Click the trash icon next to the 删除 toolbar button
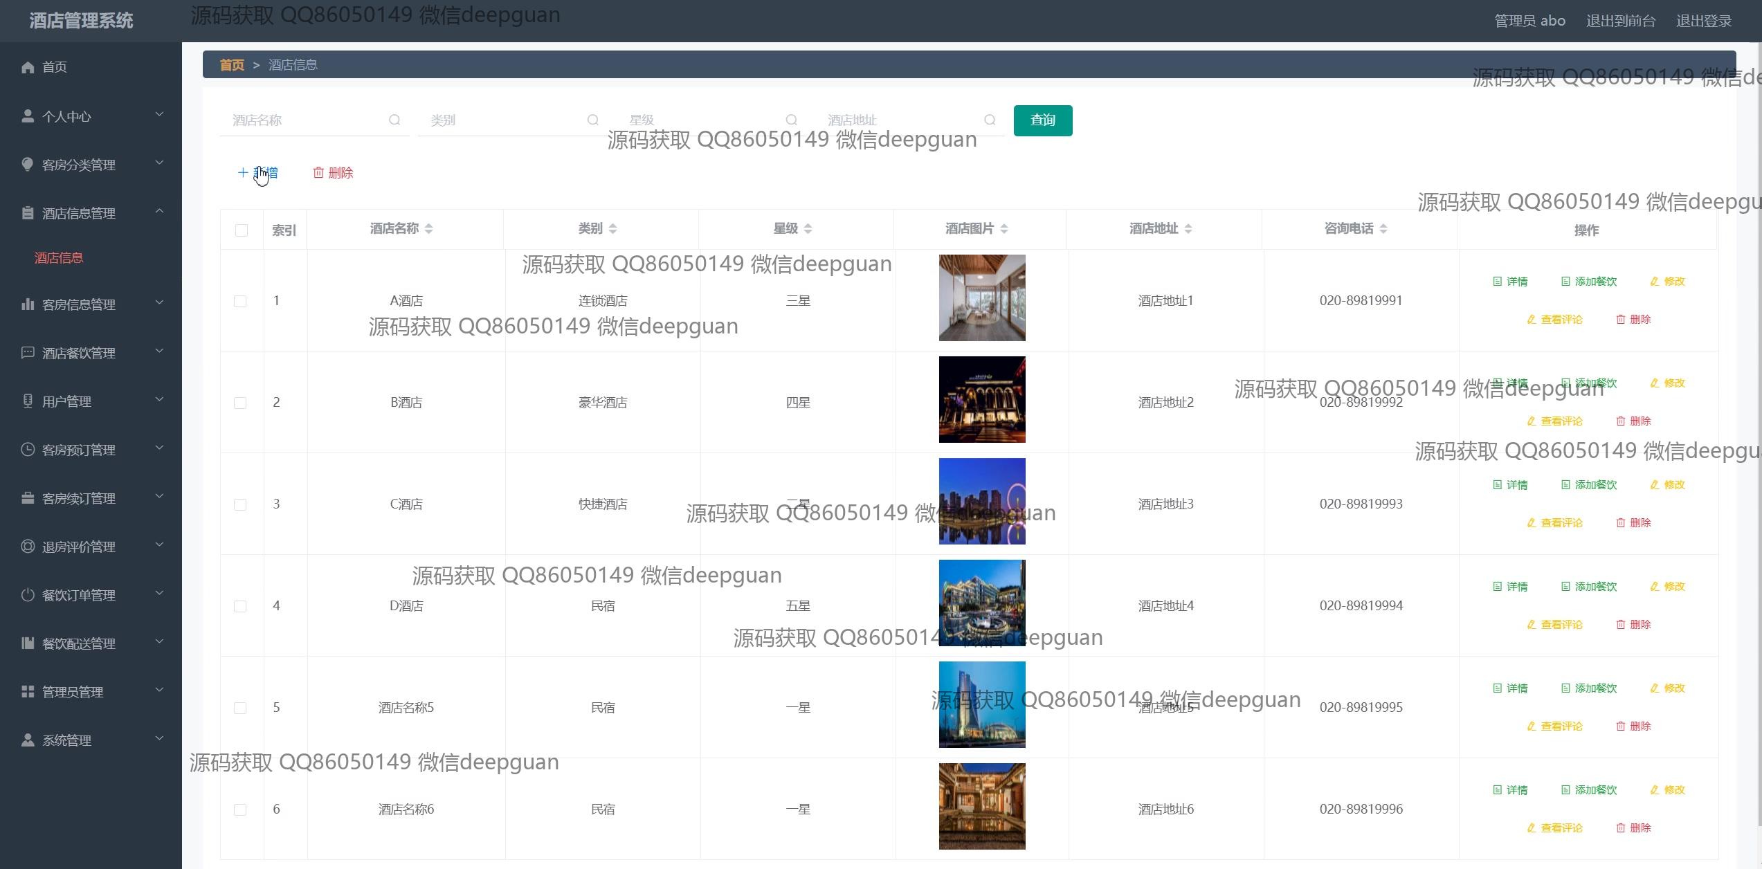 pos(318,173)
